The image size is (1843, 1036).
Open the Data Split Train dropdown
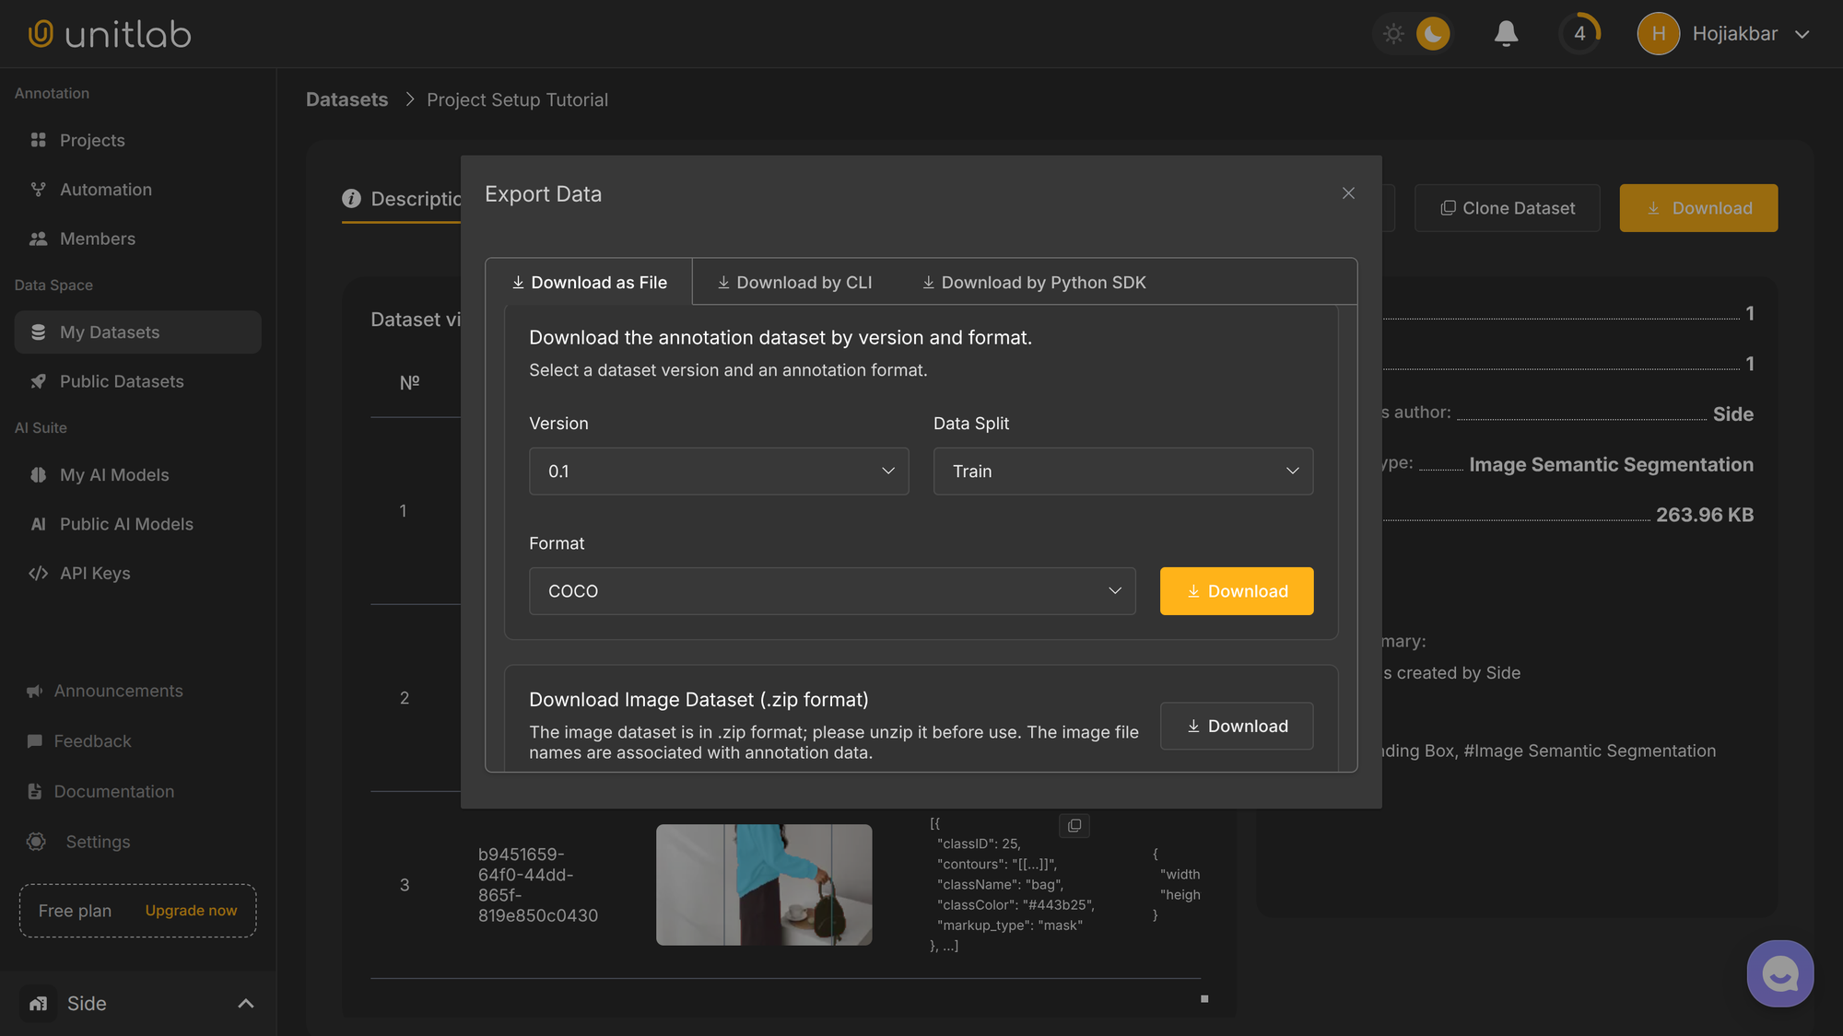1122,471
